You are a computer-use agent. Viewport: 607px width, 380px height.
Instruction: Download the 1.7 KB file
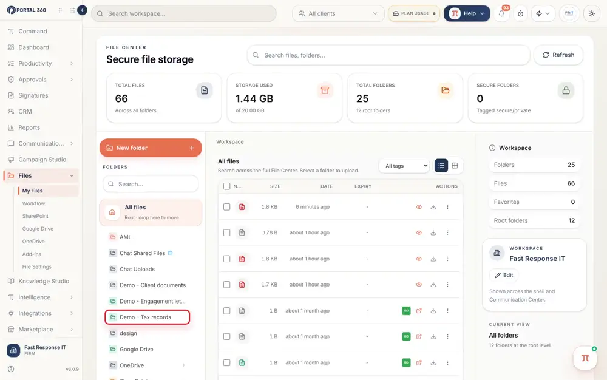[433, 285]
